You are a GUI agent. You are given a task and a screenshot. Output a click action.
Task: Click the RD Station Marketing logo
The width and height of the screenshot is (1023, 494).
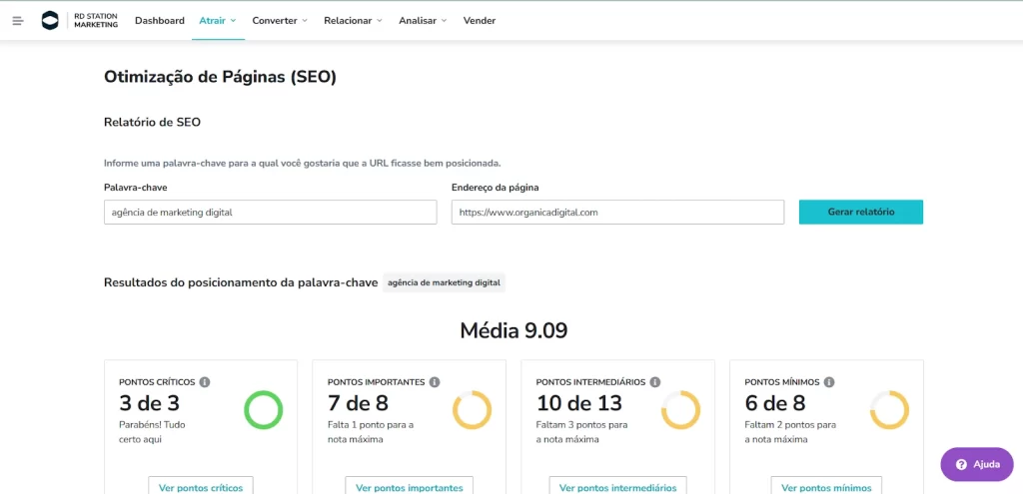[80, 21]
